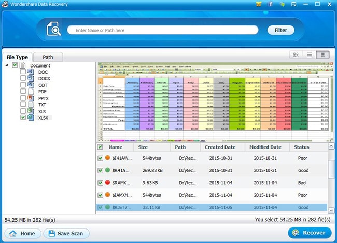Uncheck the $IAMXN file row checkbox
337x243 pixels.
pos(100,195)
